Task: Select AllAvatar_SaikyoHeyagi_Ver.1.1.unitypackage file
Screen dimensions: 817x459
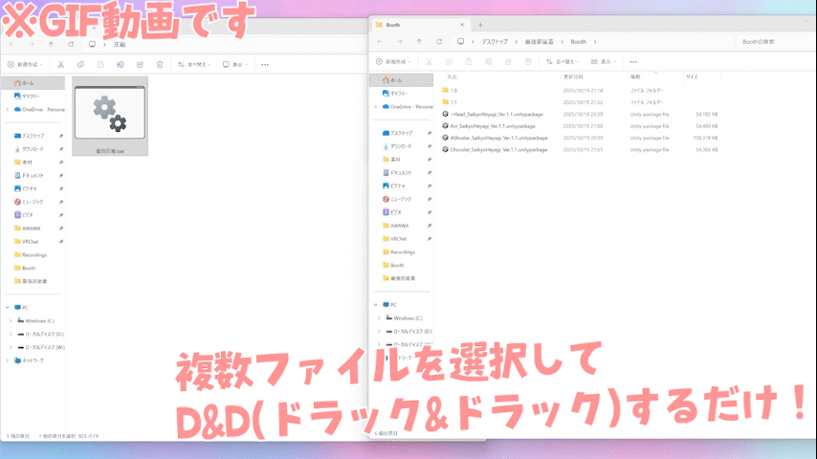Action: 498,138
